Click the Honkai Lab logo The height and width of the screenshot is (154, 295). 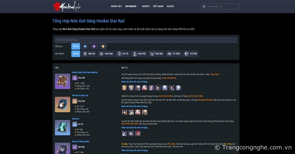tap(67, 6)
